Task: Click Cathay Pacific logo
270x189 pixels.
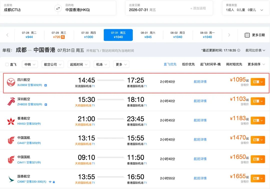Action: (x=11, y=179)
